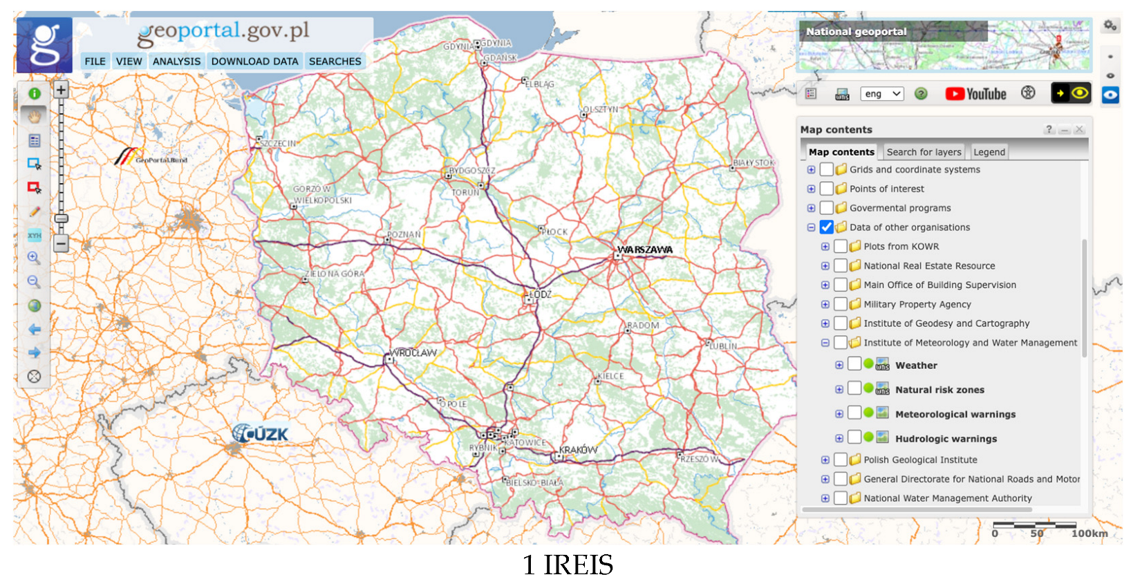
Task: Uncheck Data of other organisations checkbox
Action: click(x=826, y=227)
